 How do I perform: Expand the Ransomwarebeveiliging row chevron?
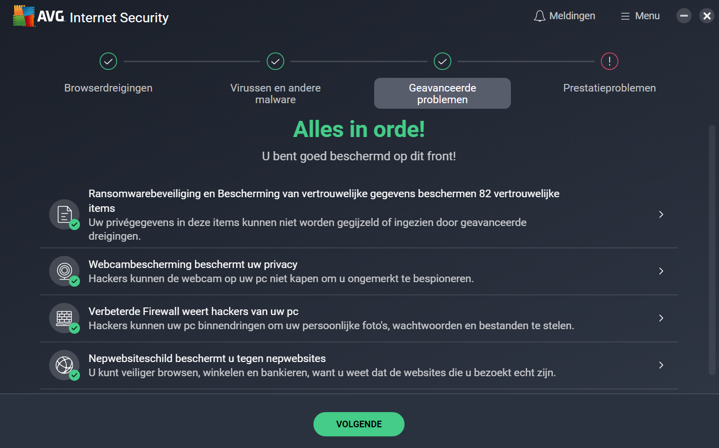coord(661,214)
